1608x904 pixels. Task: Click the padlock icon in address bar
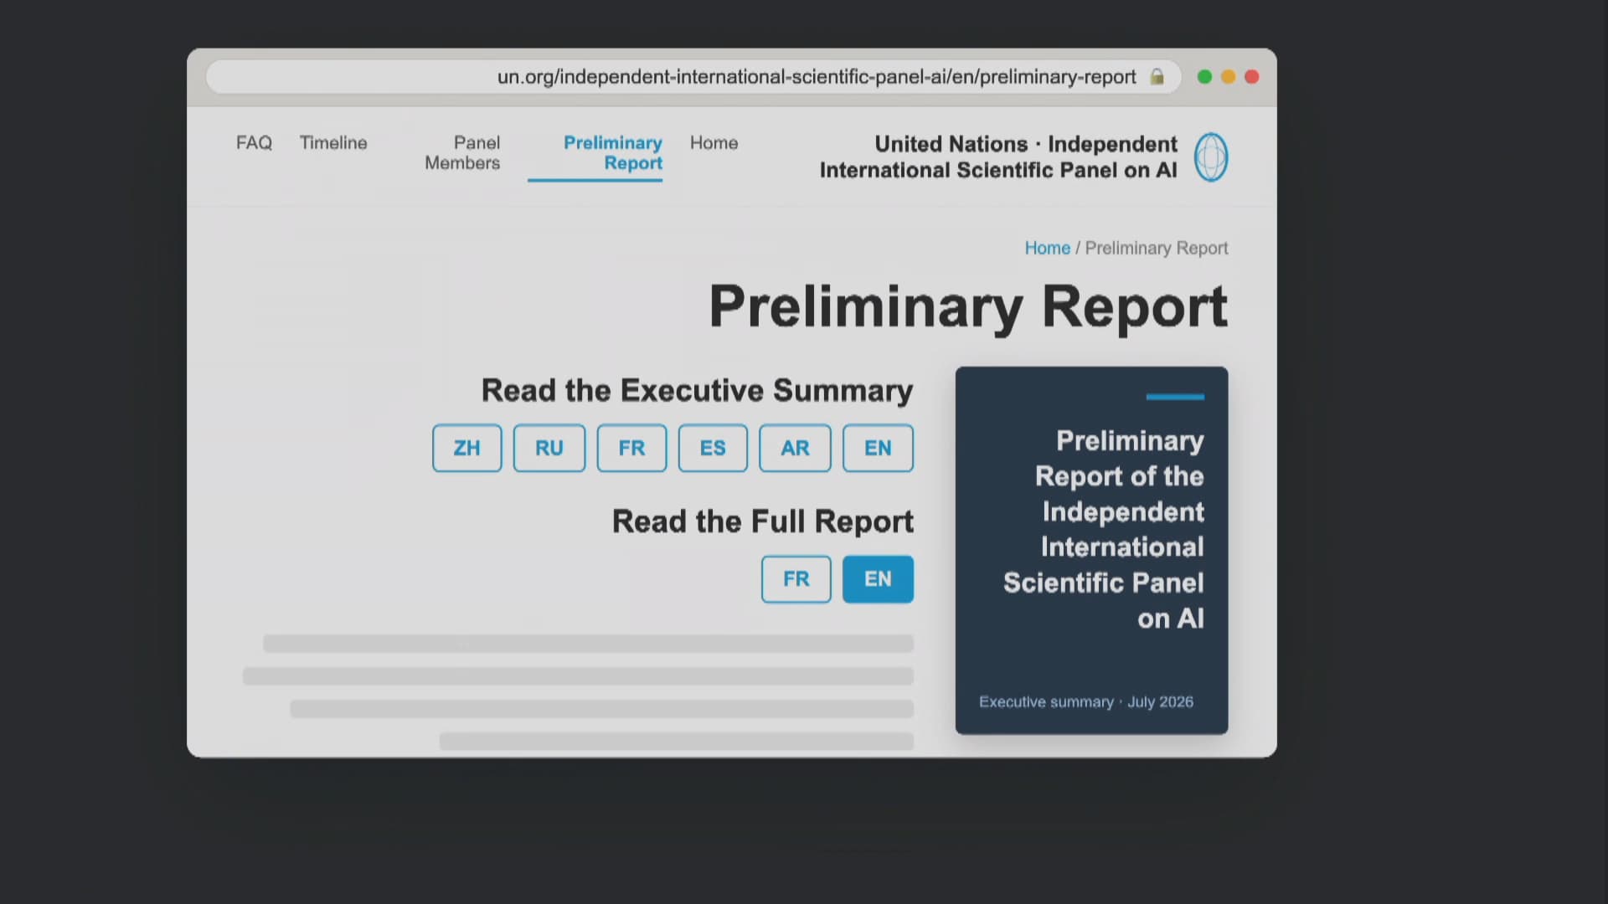[1157, 77]
